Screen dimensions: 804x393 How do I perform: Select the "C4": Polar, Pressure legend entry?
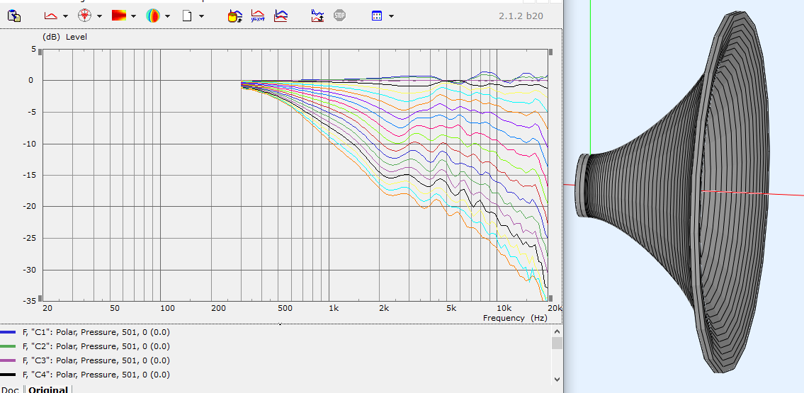click(x=96, y=375)
